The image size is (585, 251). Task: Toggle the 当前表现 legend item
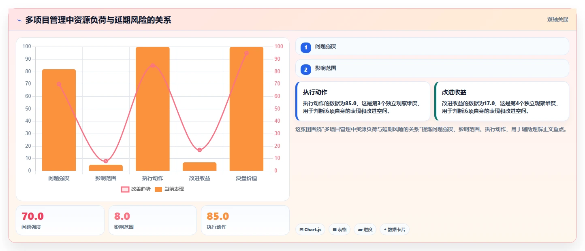(169, 189)
